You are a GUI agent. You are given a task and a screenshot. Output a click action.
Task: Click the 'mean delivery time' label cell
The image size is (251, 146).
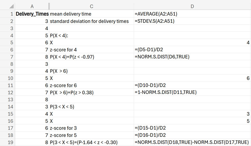[91, 14]
